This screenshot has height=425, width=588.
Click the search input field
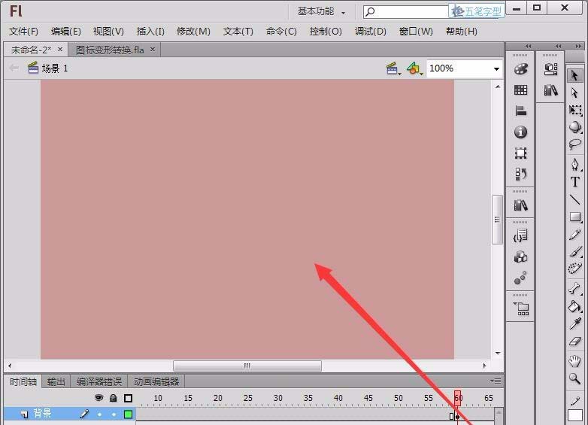[x=406, y=11]
